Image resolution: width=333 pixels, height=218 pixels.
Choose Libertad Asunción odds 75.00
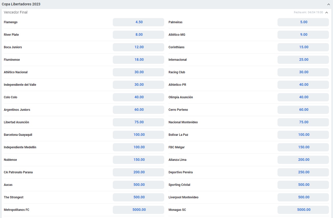(x=138, y=122)
